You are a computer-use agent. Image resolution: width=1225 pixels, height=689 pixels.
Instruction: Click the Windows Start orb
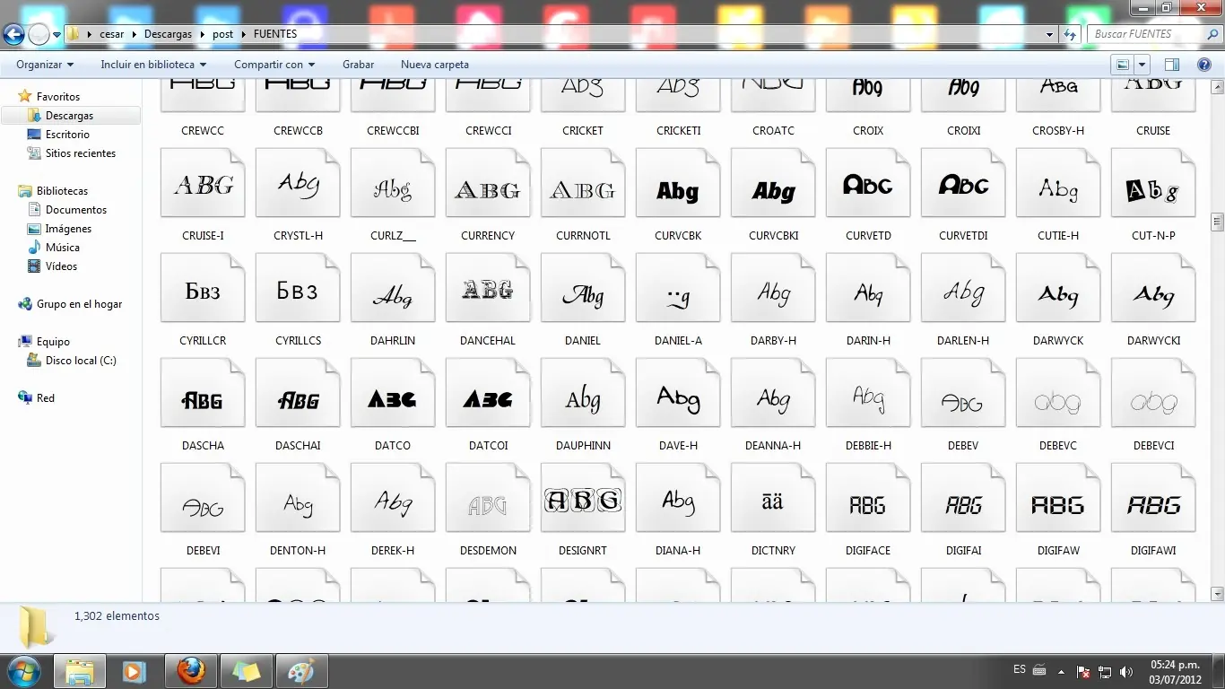coord(22,671)
